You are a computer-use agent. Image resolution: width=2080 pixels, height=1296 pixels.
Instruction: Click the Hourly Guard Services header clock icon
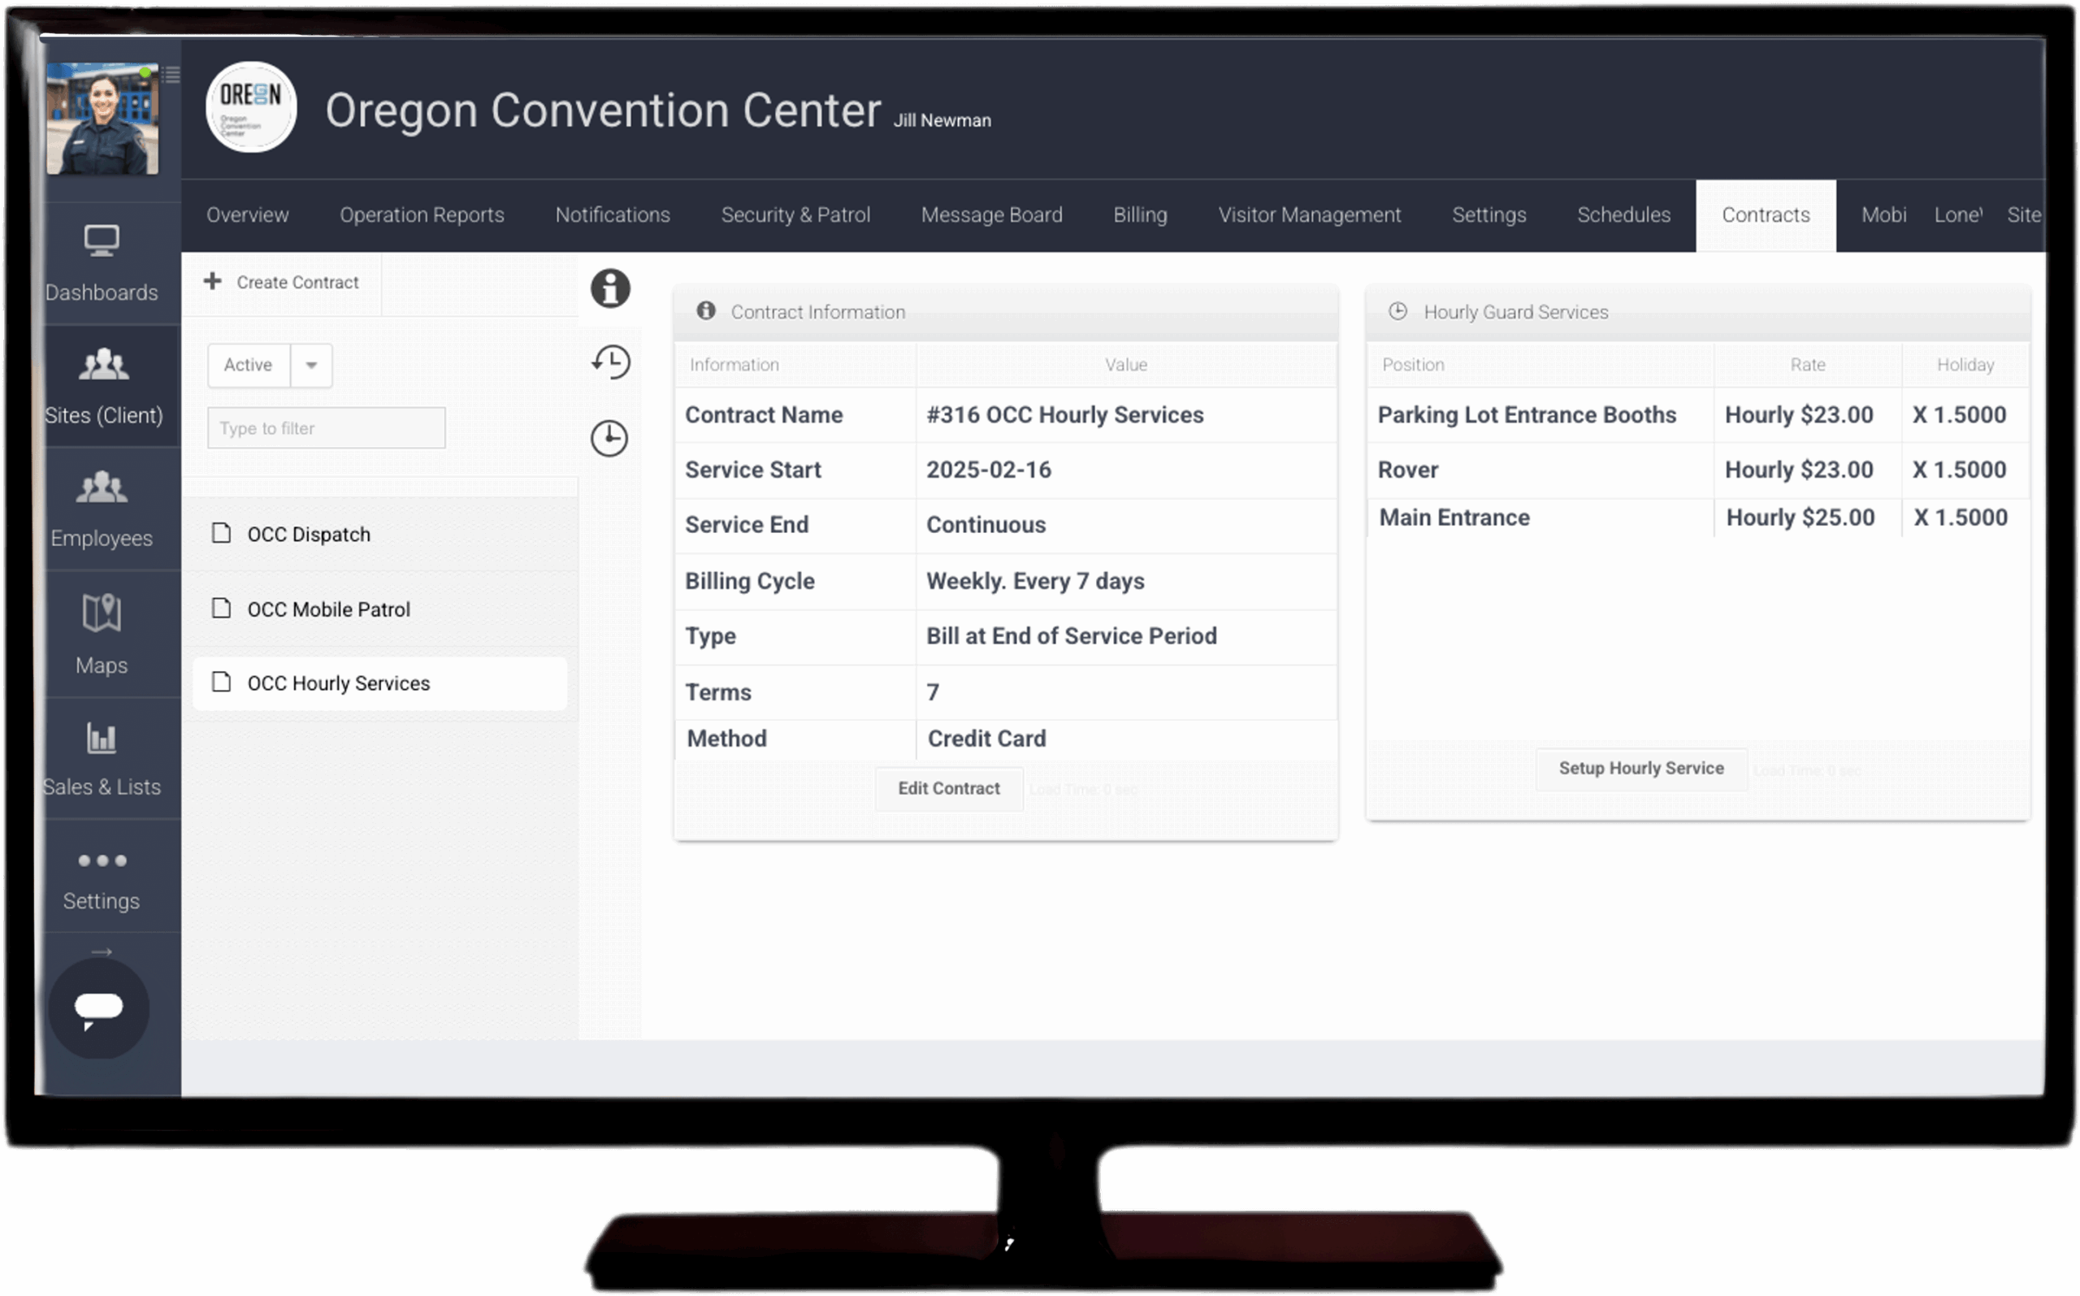pos(1397,311)
